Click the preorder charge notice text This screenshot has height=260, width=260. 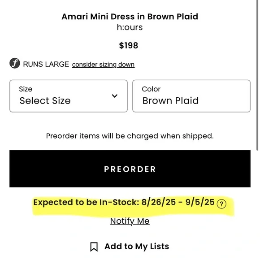pyautogui.click(x=130, y=136)
